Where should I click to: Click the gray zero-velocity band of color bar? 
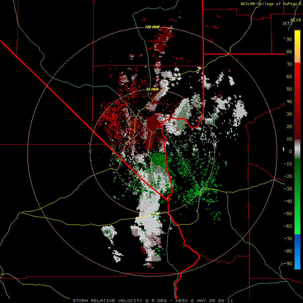coord(297,149)
